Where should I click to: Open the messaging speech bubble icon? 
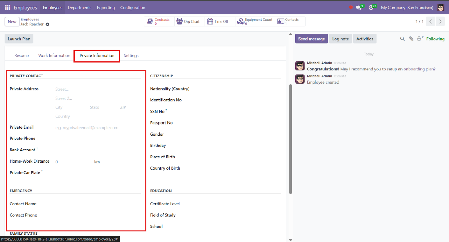(359, 7)
